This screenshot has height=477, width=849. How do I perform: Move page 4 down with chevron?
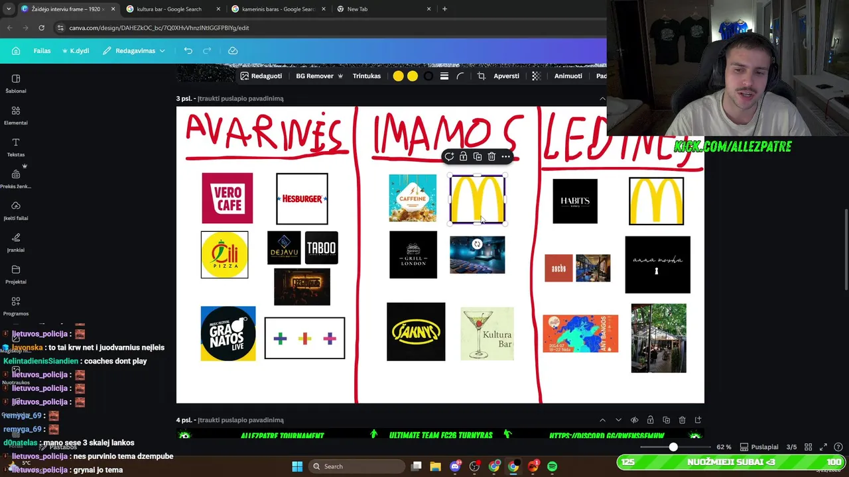[x=618, y=420]
